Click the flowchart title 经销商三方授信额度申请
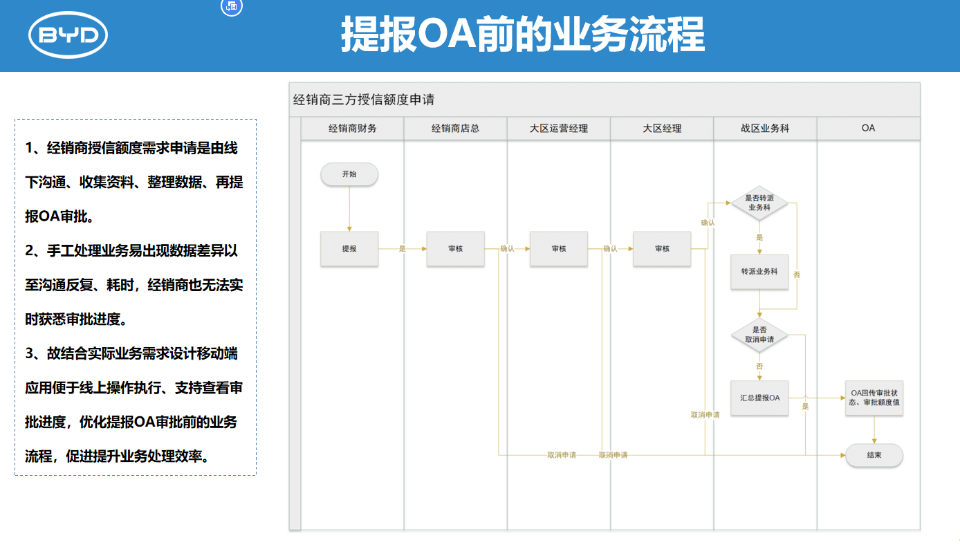This screenshot has width=960, height=547. [364, 100]
